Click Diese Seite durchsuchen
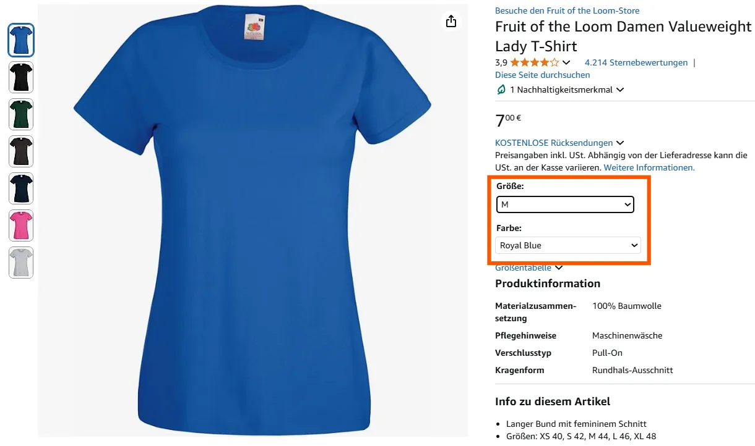This screenshot has width=755, height=446. pyautogui.click(x=542, y=75)
